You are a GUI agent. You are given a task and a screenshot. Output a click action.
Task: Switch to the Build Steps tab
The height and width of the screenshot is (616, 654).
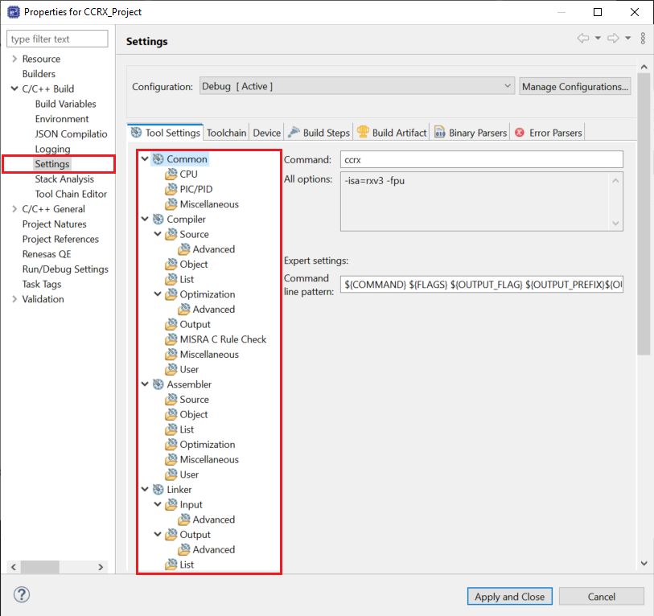[319, 133]
